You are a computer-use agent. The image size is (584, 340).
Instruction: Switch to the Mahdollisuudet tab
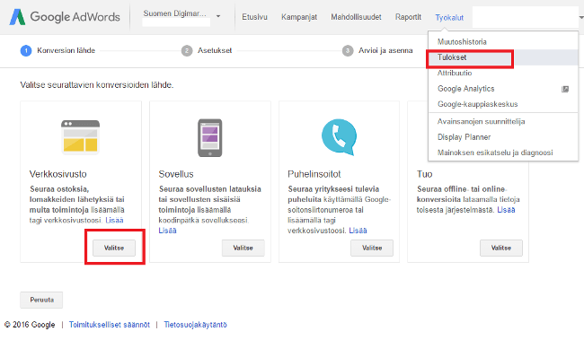356,17
